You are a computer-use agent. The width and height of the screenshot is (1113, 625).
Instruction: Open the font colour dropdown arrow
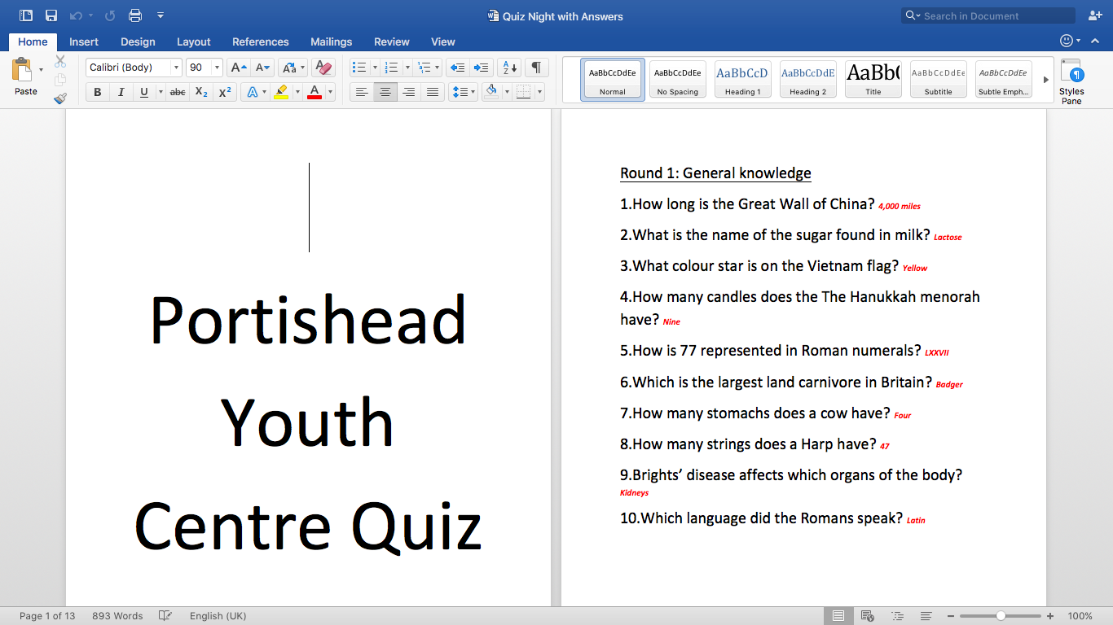(x=329, y=92)
